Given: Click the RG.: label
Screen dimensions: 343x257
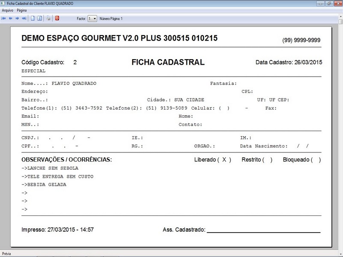Looking at the screenshot, I should click(x=137, y=146).
